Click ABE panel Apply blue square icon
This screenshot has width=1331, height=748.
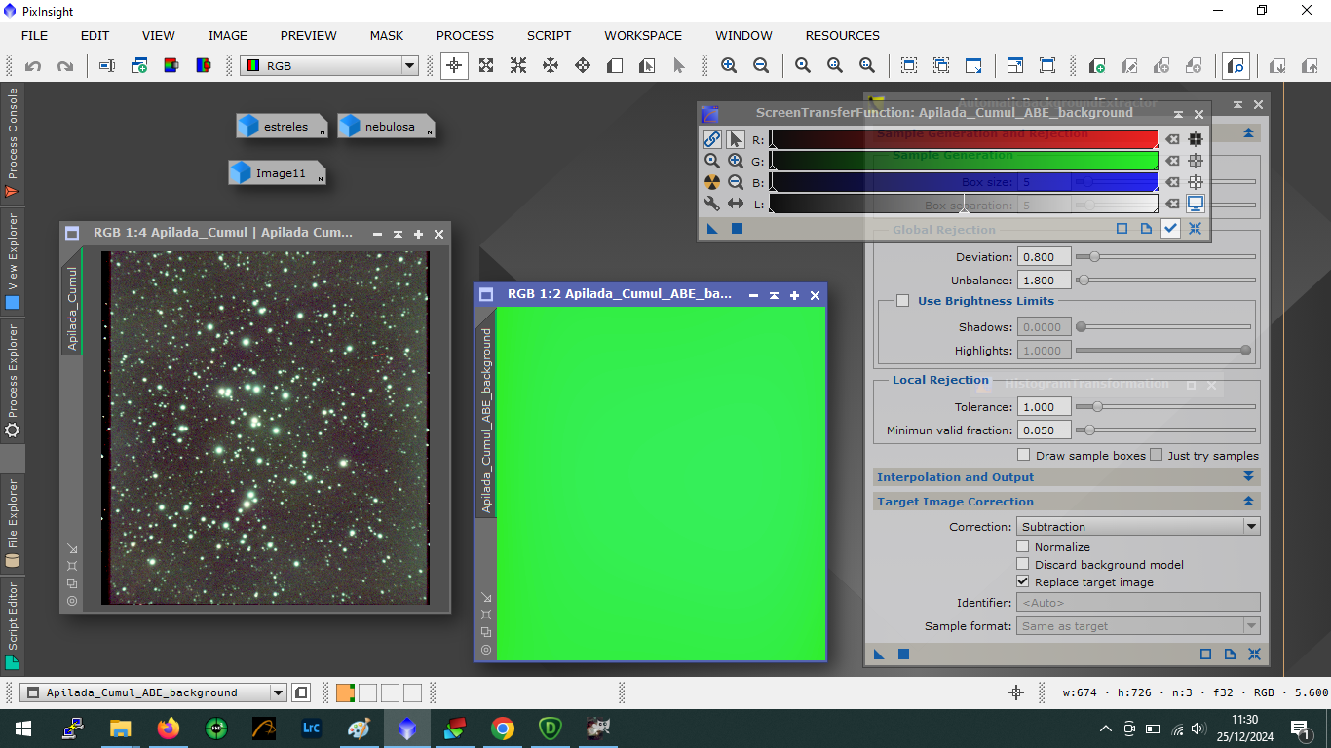tap(903, 654)
